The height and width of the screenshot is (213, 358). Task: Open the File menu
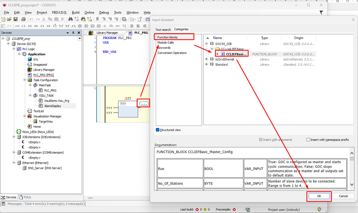(6, 13)
